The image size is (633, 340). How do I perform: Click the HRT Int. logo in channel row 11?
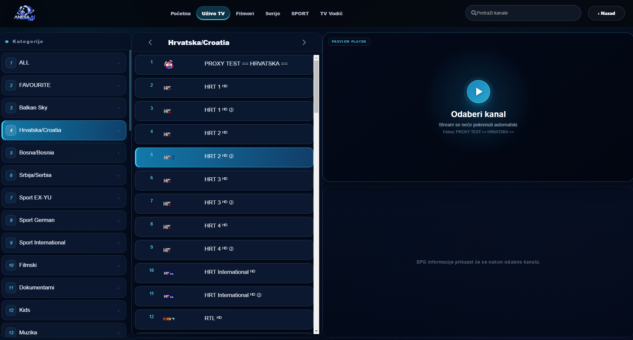(169, 296)
